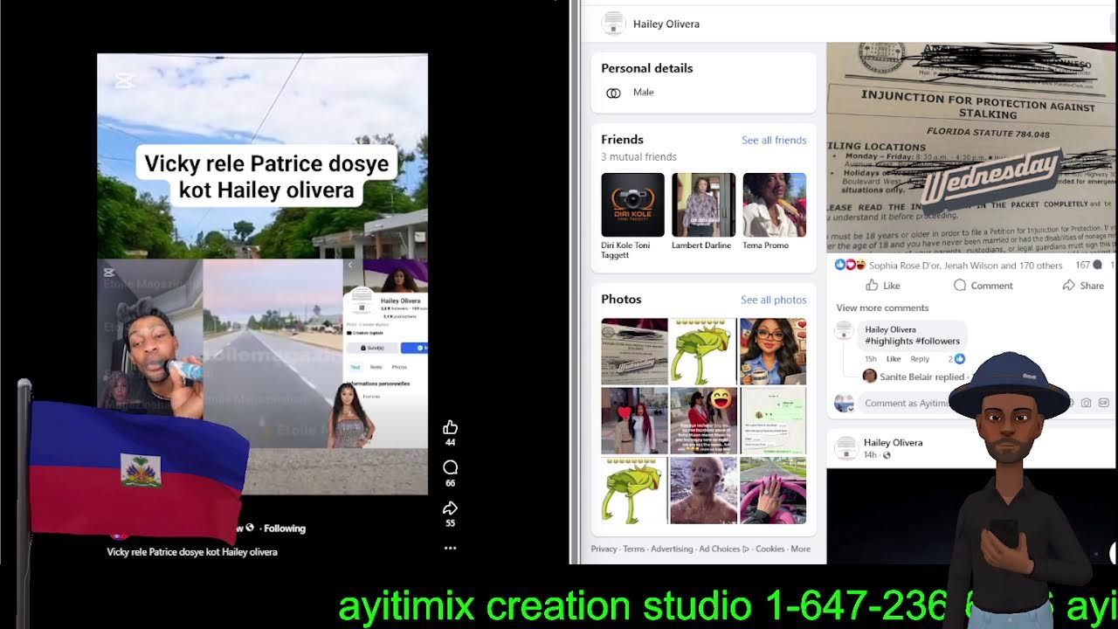
Task: Click the Following label under the video
Action: (285, 528)
